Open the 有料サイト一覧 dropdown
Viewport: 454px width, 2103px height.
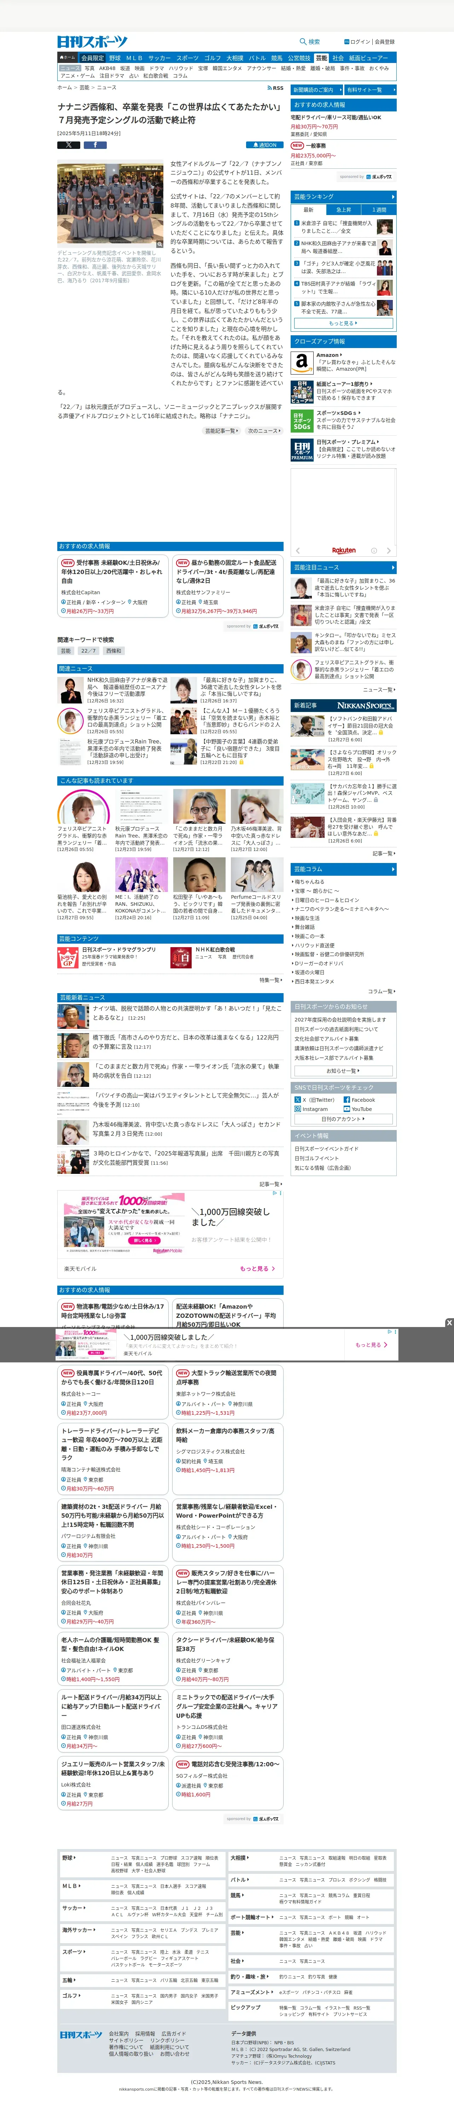(x=371, y=90)
